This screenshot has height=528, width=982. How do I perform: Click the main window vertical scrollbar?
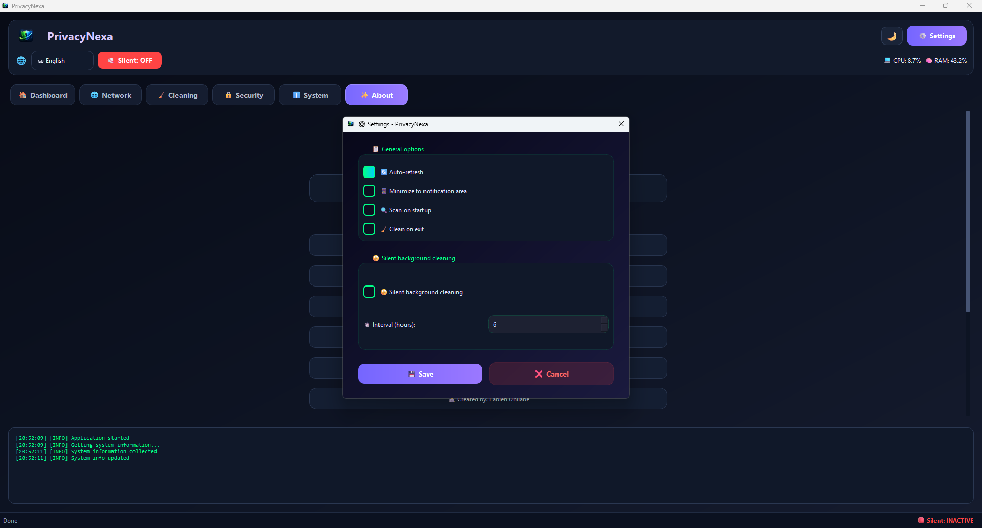pyautogui.click(x=968, y=211)
